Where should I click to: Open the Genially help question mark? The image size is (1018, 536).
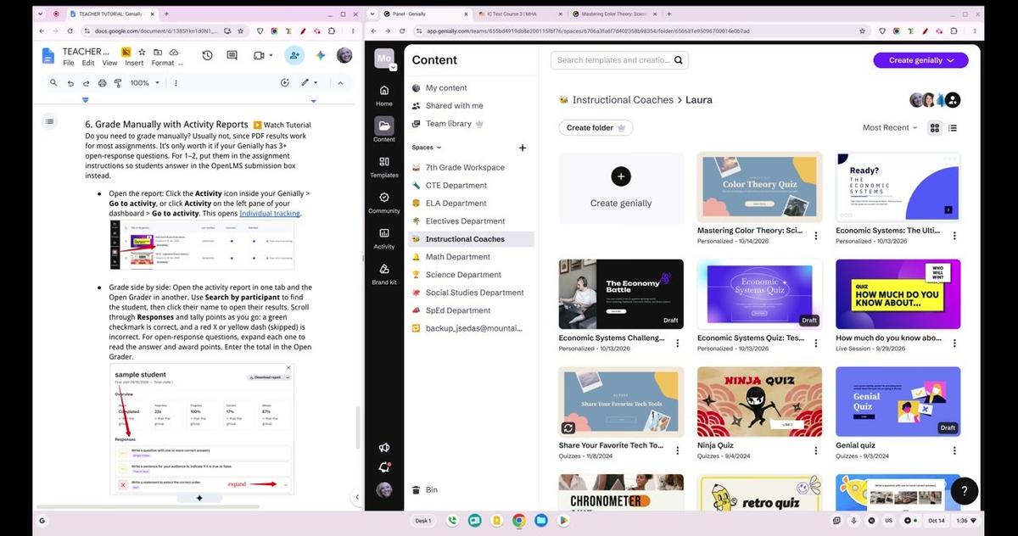[x=965, y=490]
